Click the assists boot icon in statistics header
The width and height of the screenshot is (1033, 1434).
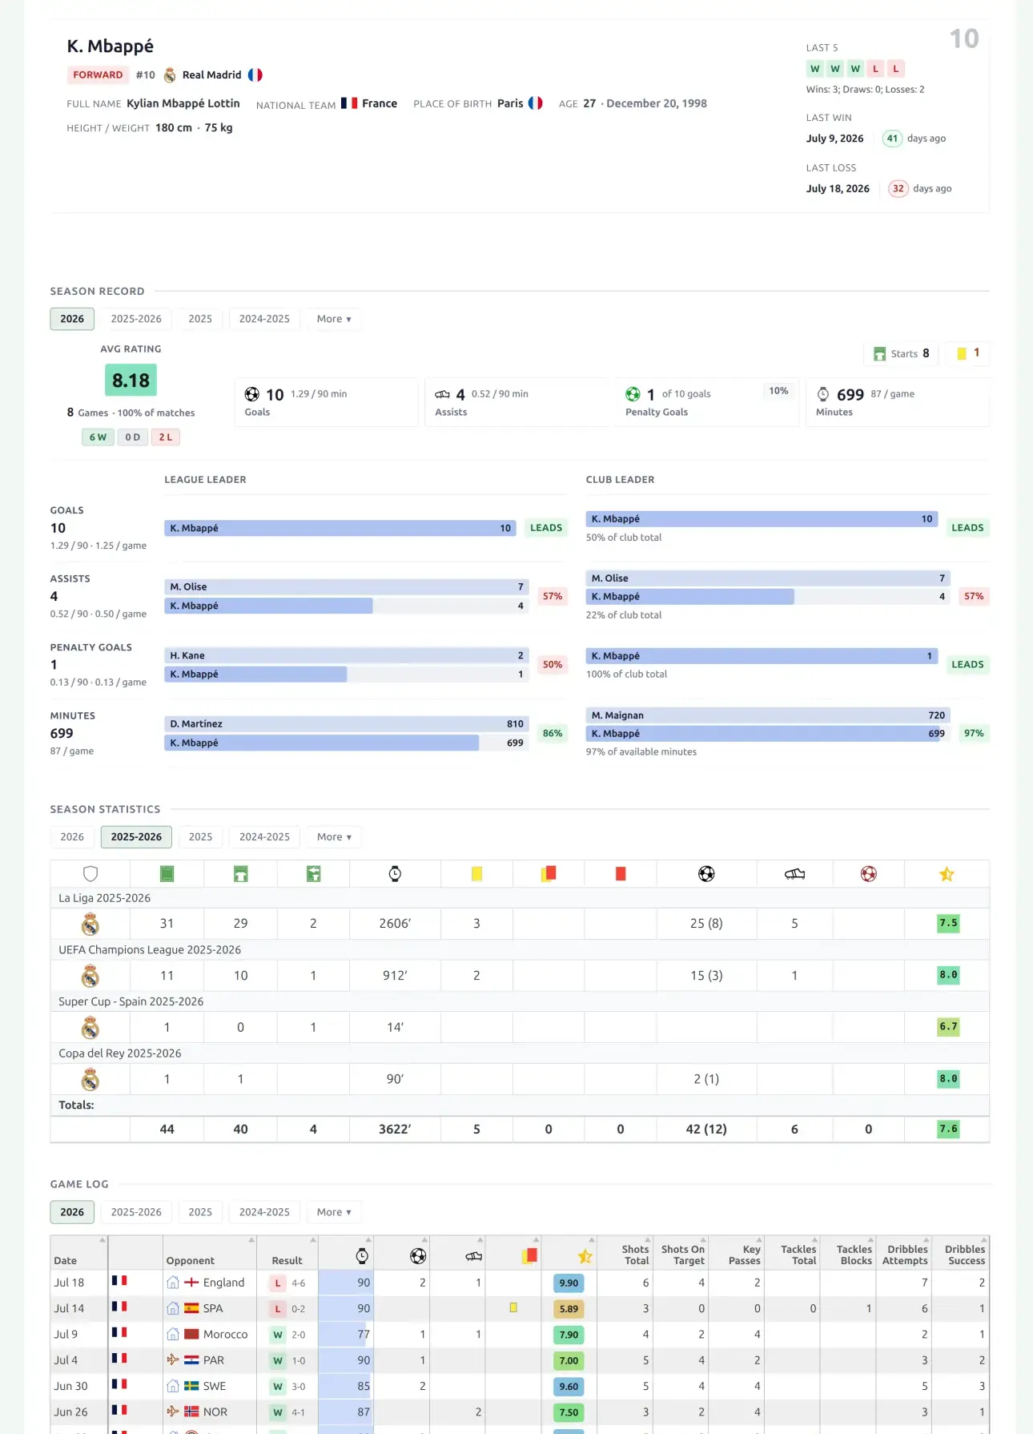(x=794, y=874)
